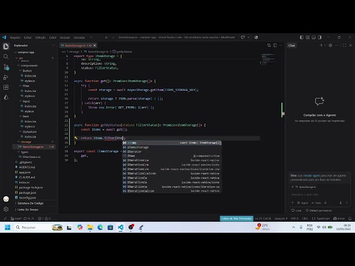Image resolution: width=355 pixels, height=266 pixels.
Task: Select the Chat tab
Action: point(292,45)
